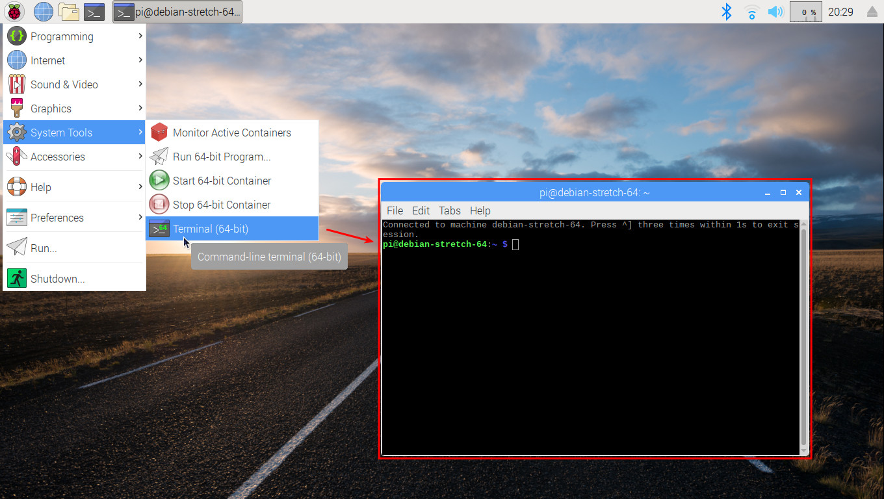884x499 pixels.
Task: Click the Run 64-bit Program plane icon
Action: 159,157
